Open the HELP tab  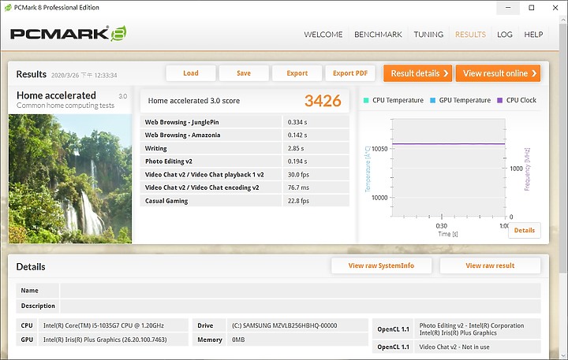(x=533, y=35)
